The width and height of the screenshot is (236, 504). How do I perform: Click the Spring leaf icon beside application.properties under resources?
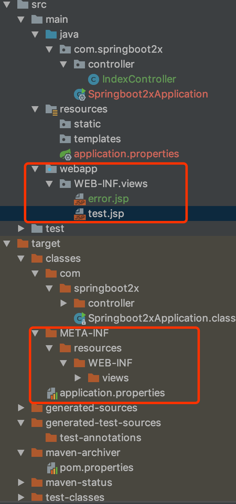[x=66, y=154]
